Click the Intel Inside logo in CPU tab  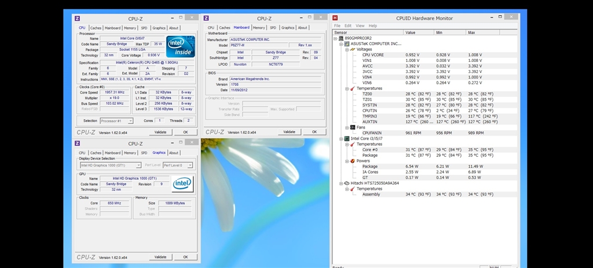[181, 46]
